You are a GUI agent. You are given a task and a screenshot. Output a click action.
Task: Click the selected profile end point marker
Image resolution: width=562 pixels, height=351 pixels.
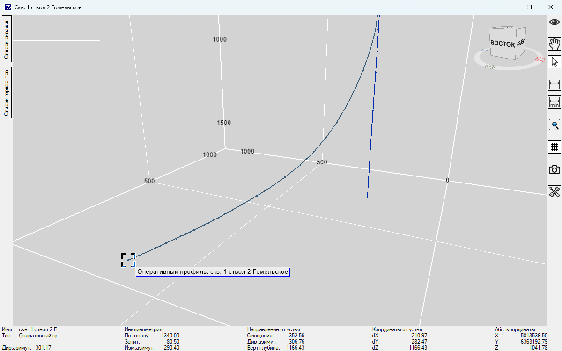(128, 260)
